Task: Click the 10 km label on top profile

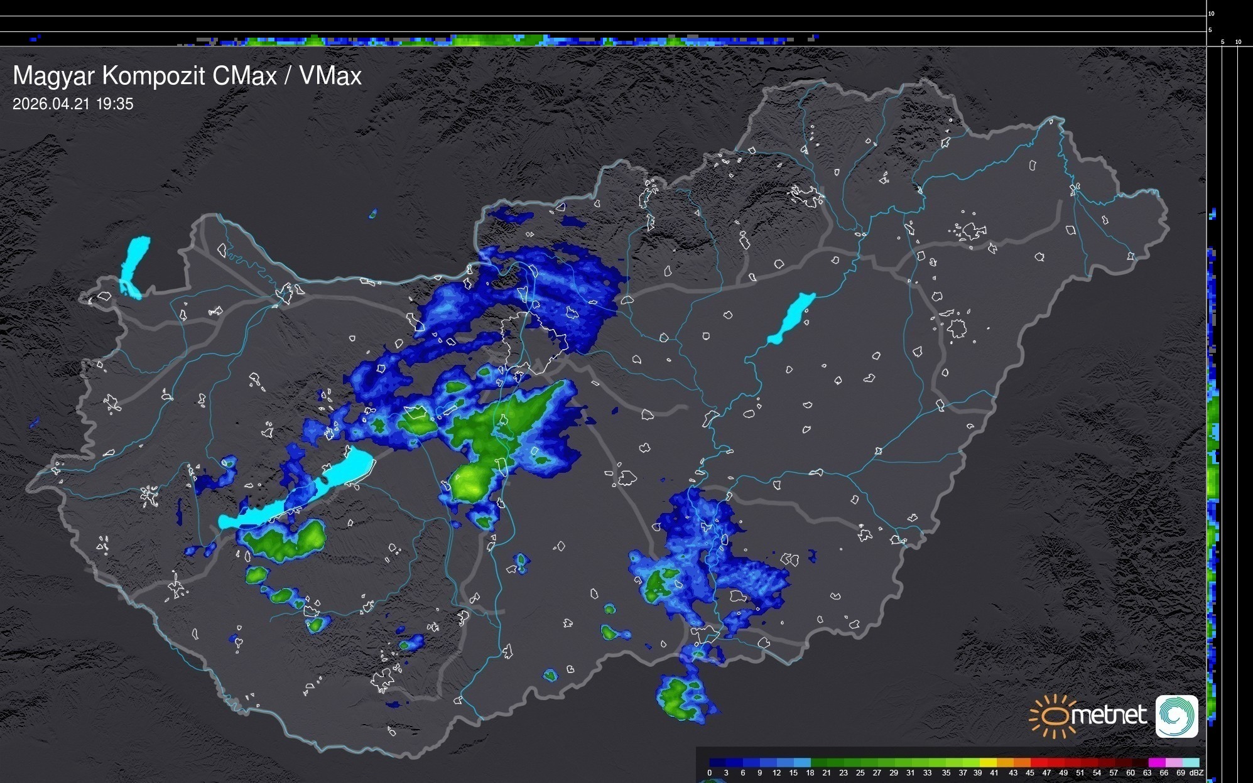Action: click(1212, 13)
